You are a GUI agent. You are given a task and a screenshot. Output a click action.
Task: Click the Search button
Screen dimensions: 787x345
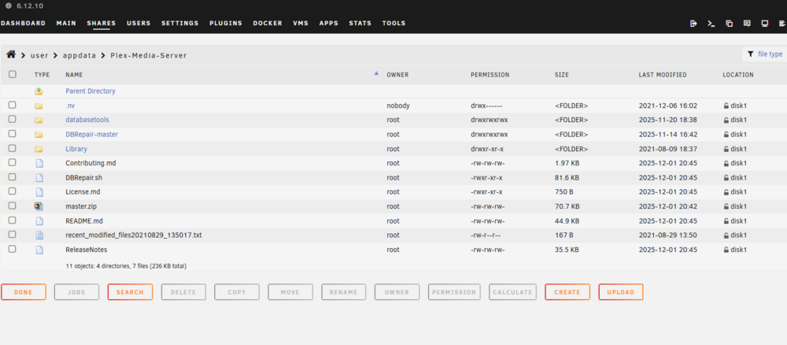click(x=130, y=292)
